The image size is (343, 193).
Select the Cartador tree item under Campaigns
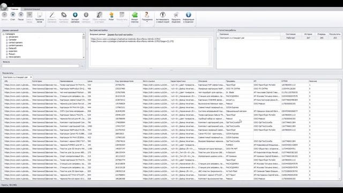(12, 40)
